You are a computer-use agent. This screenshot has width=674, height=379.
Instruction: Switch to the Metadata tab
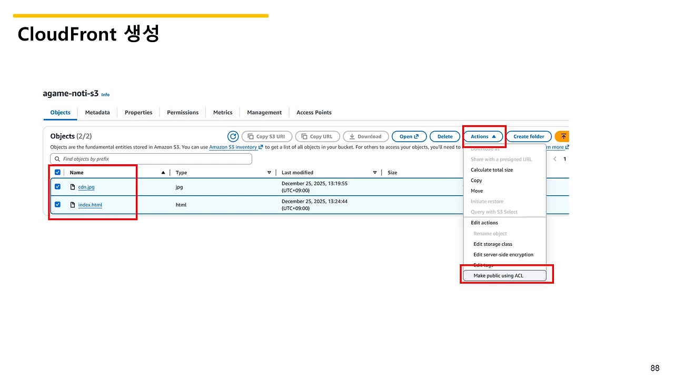[97, 112]
